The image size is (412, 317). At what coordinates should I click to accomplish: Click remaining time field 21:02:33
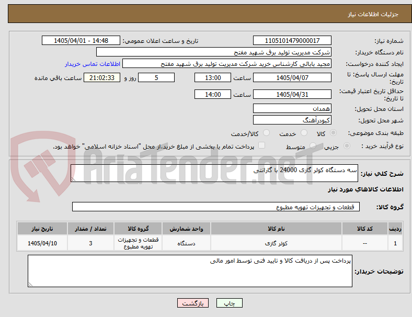(102, 78)
